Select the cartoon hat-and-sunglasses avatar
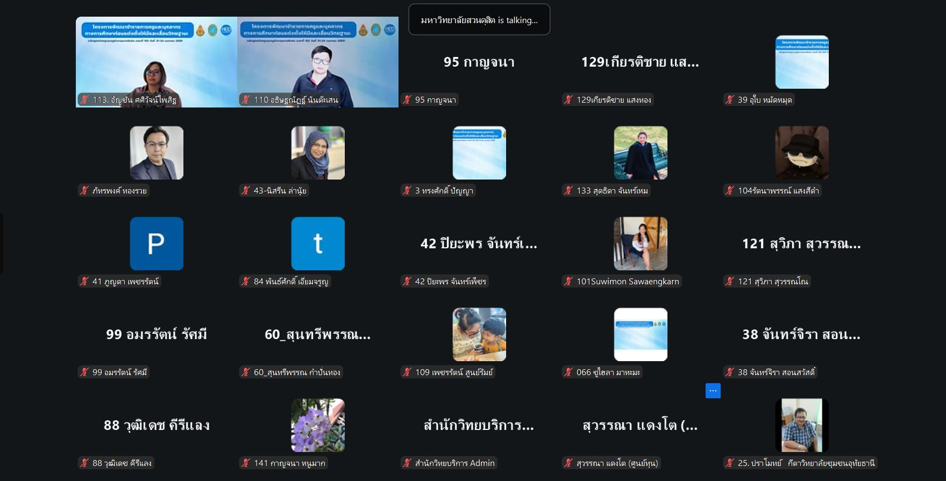 [x=801, y=153]
